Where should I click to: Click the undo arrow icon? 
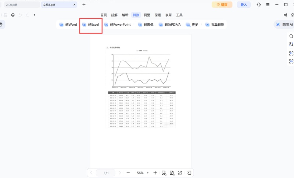(20, 15)
